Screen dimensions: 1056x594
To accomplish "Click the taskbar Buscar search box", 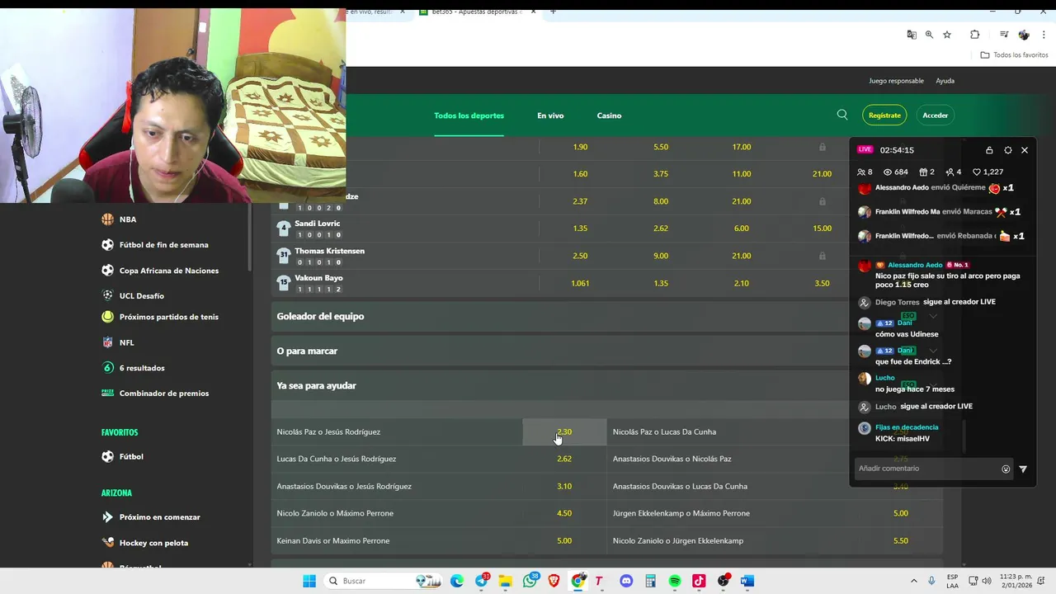I will click(383, 581).
